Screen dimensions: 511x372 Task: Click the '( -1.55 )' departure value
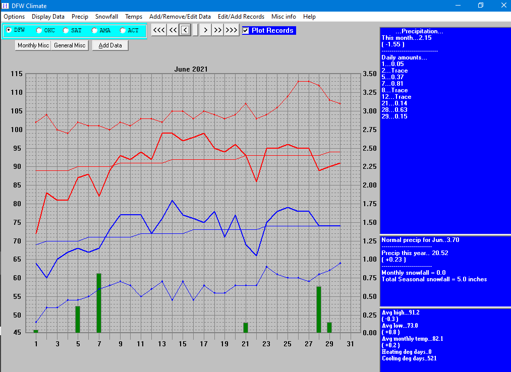point(392,44)
